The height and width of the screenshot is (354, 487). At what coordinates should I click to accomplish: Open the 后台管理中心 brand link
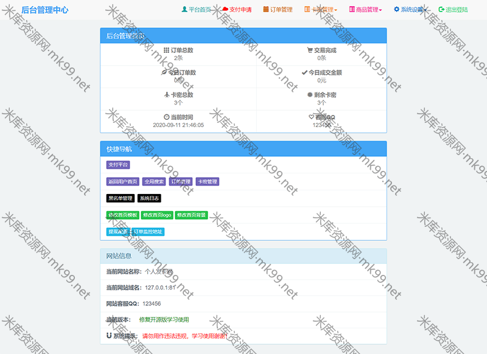(x=44, y=10)
